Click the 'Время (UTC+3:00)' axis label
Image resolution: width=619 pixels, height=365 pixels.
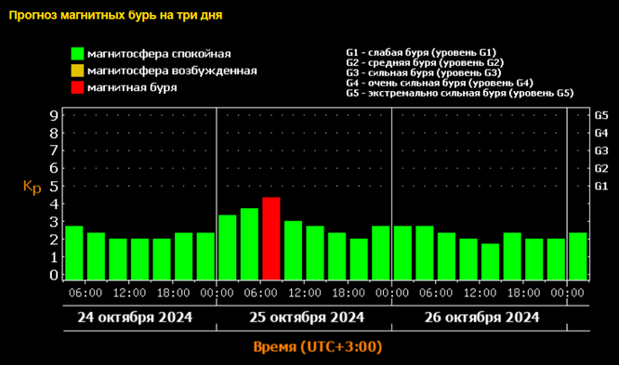pos(318,346)
